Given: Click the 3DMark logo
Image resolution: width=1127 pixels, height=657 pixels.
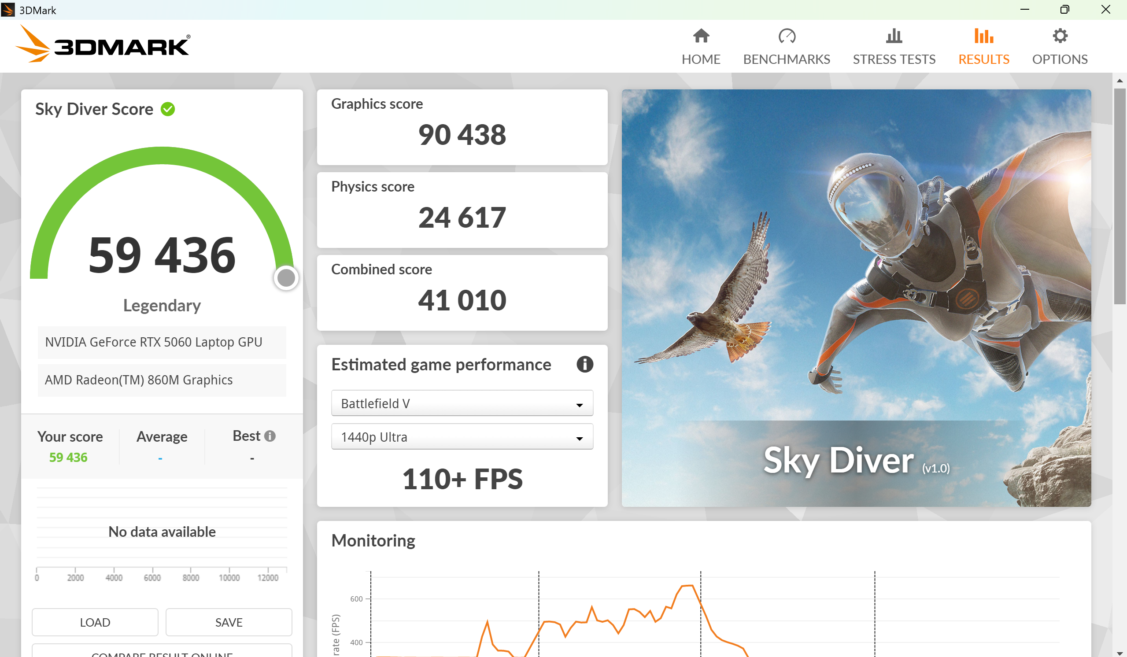Looking at the screenshot, I should click(103, 45).
